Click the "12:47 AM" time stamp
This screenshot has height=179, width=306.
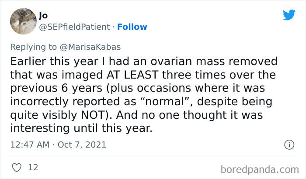tap(29, 144)
